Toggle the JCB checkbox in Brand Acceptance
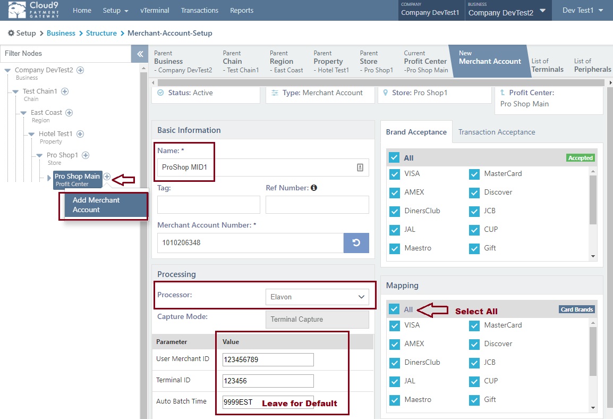Viewport: 613px width, 419px height. 473,211
